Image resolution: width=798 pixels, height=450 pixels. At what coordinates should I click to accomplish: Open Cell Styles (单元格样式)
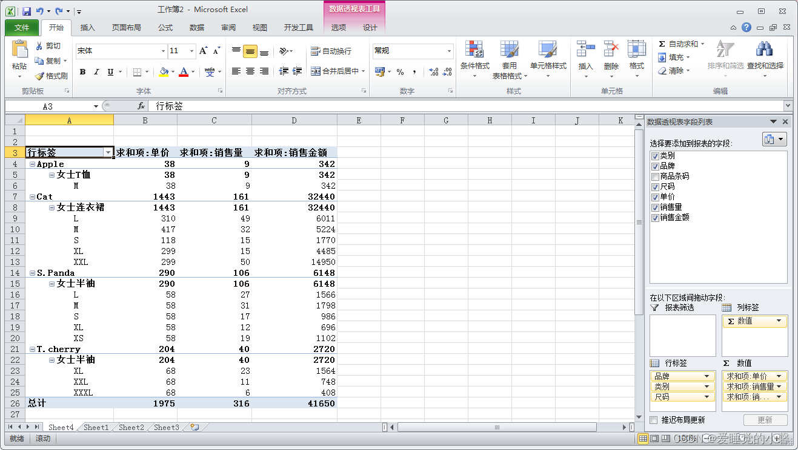[548, 60]
